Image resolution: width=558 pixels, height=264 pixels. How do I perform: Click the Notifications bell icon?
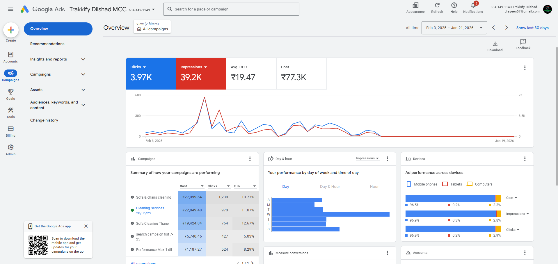(473, 6)
